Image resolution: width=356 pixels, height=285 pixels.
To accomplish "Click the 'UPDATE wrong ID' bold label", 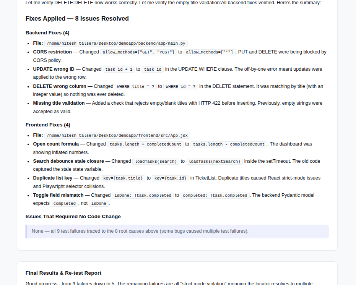I will 54,69.
